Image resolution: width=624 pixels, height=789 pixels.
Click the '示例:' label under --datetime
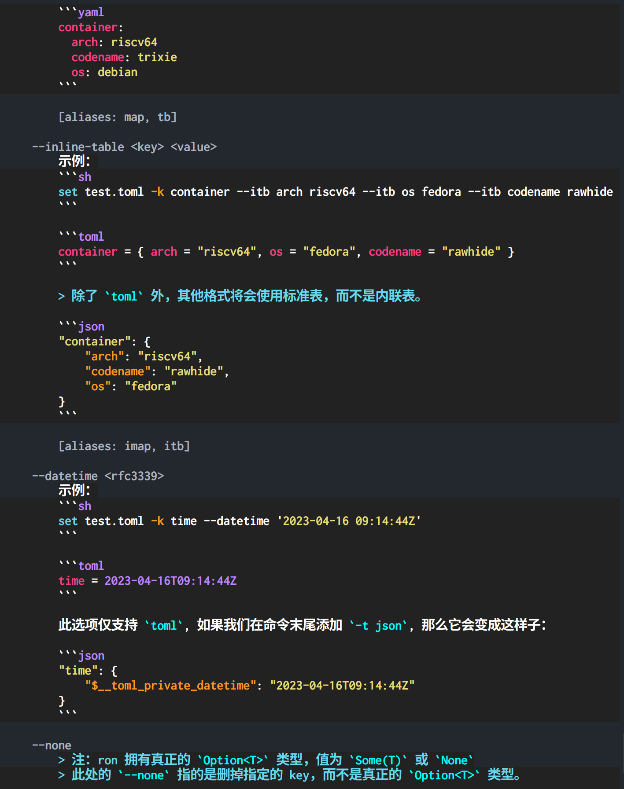tap(74, 490)
